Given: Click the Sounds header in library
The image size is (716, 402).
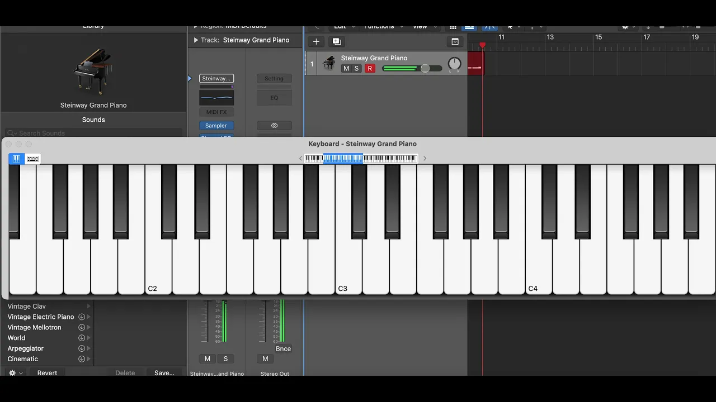Looking at the screenshot, I should [93, 119].
